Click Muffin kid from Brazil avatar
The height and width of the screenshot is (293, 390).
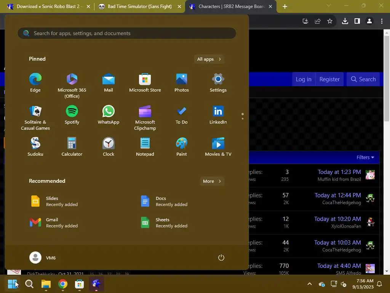(x=370, y=175)
